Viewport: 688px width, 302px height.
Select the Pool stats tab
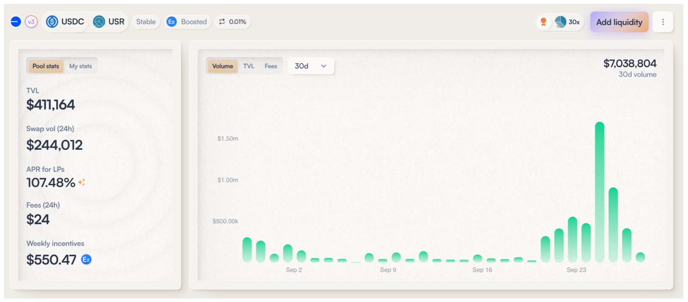click(x=46, y=66)
